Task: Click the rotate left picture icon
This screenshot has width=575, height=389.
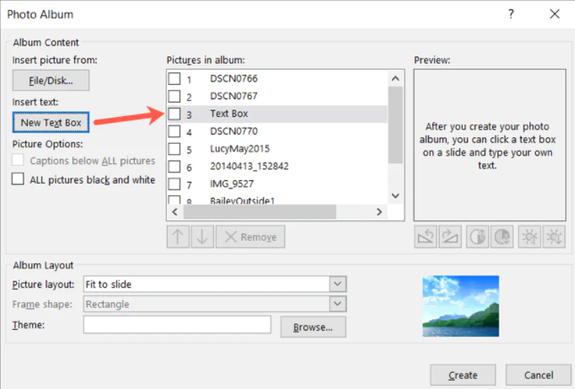Action: [425, 237]
